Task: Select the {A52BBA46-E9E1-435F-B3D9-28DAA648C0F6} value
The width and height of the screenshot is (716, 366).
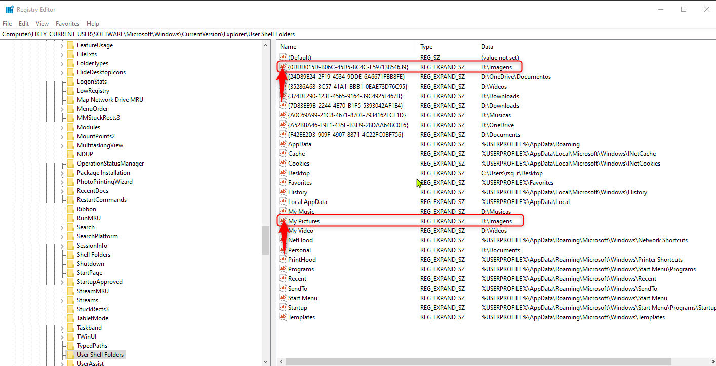Action: click(x=348, y=125)
